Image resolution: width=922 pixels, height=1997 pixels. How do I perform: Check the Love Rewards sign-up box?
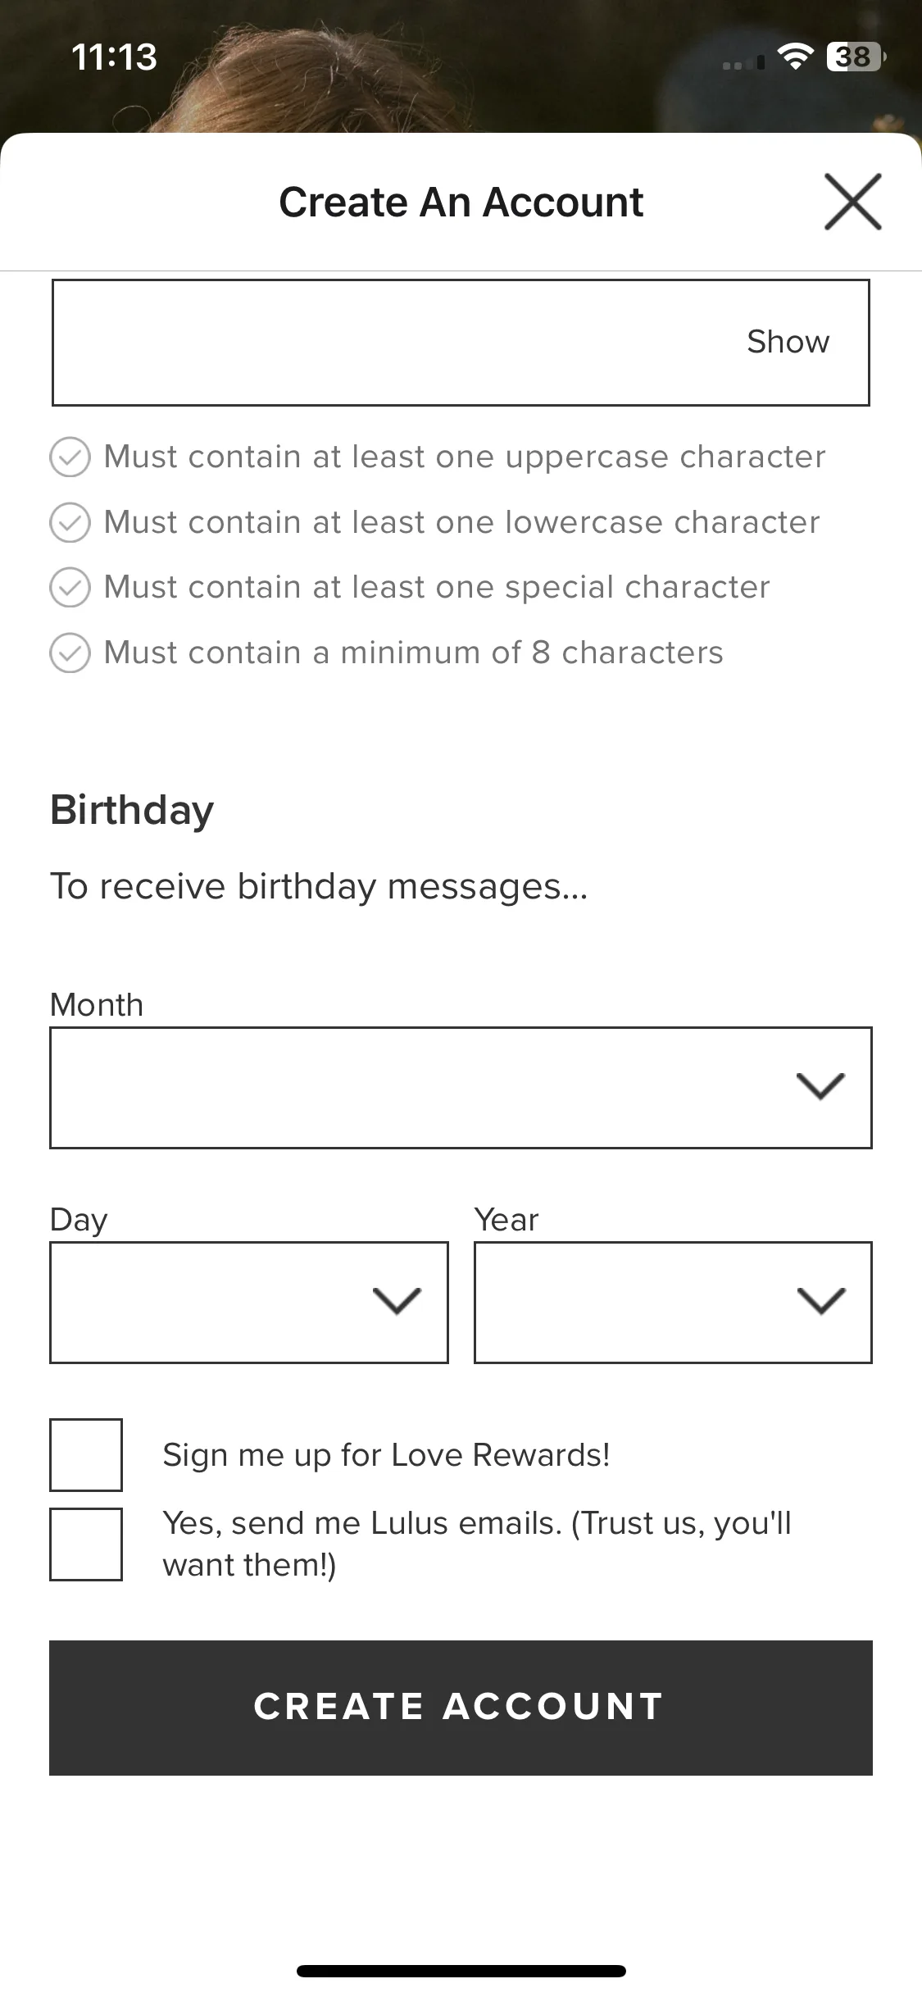(x=86, y=1454)
